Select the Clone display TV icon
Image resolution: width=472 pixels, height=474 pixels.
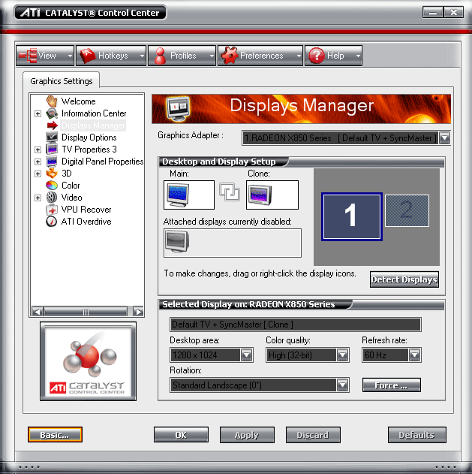[x=260, y=195]
